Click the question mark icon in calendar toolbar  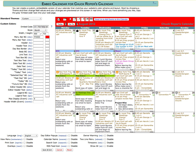click(75, 19)
